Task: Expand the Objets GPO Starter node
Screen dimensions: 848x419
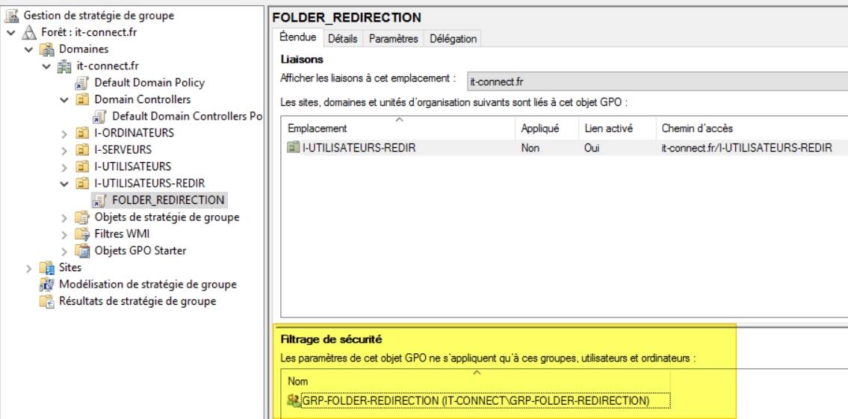Action: [x=64, y=252]
